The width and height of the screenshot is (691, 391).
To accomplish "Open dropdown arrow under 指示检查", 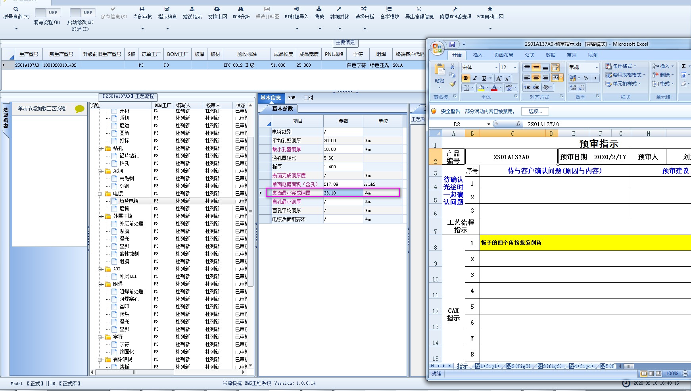I will pos(167,29).
